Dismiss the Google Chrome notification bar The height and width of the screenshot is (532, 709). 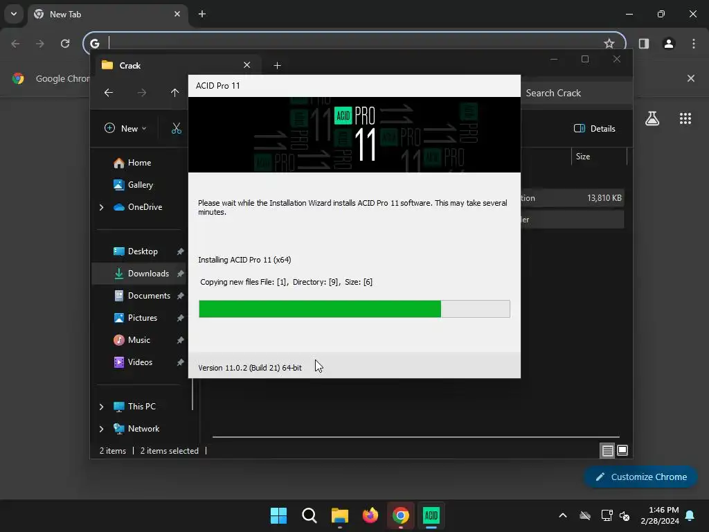tap(691, 79)
